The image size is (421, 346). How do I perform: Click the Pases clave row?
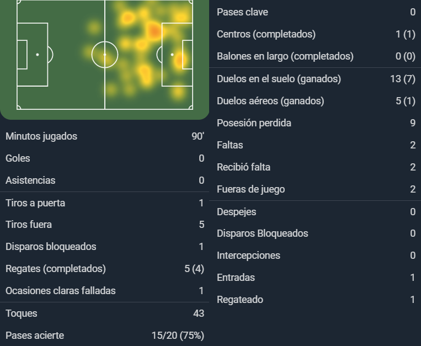tap(315, 12)
